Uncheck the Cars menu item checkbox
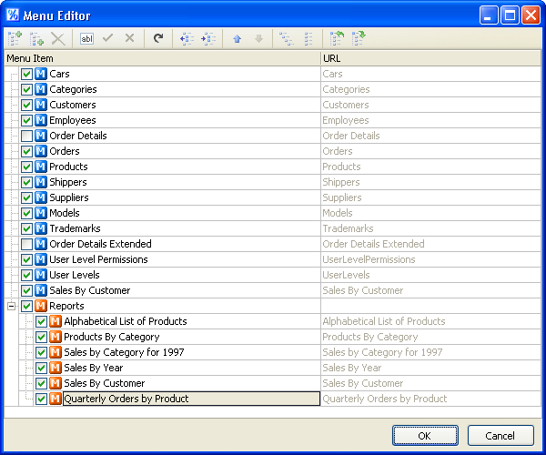Image resolution: width=546 pixels, height=455 pixels. pos(26,74)
